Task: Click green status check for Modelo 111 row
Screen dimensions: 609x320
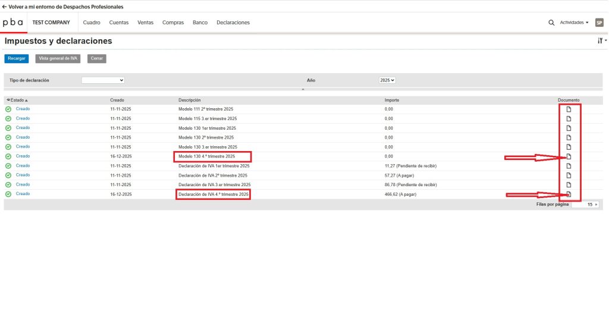Action: point(8,109)
